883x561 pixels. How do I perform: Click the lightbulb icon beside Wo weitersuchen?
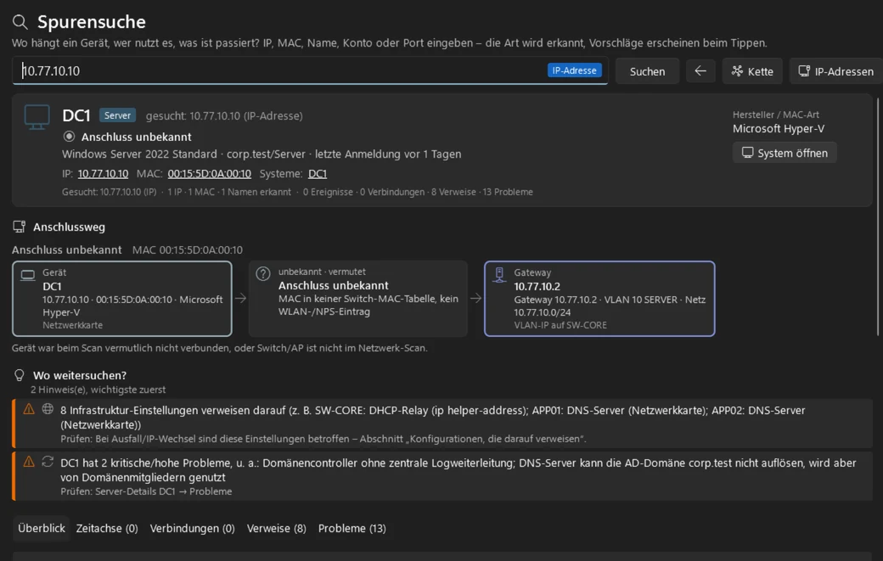tap(20, 375)
